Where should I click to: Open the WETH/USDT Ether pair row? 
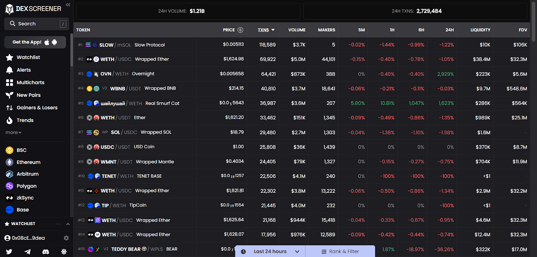click(302, 118)
